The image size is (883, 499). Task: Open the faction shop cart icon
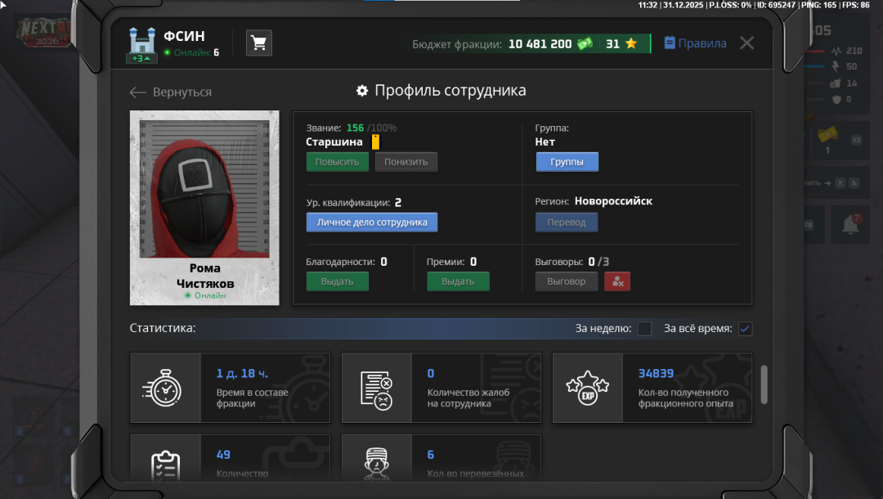[259, 43]
